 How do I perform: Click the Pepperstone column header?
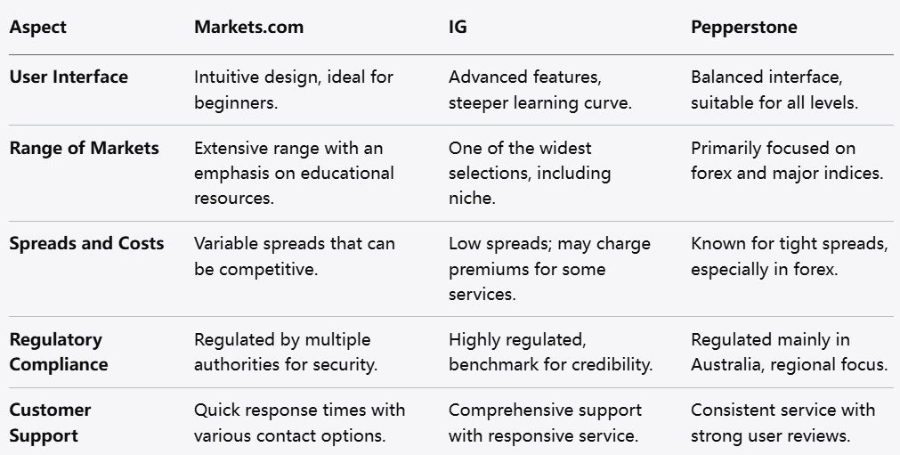(x=744, y=27)
